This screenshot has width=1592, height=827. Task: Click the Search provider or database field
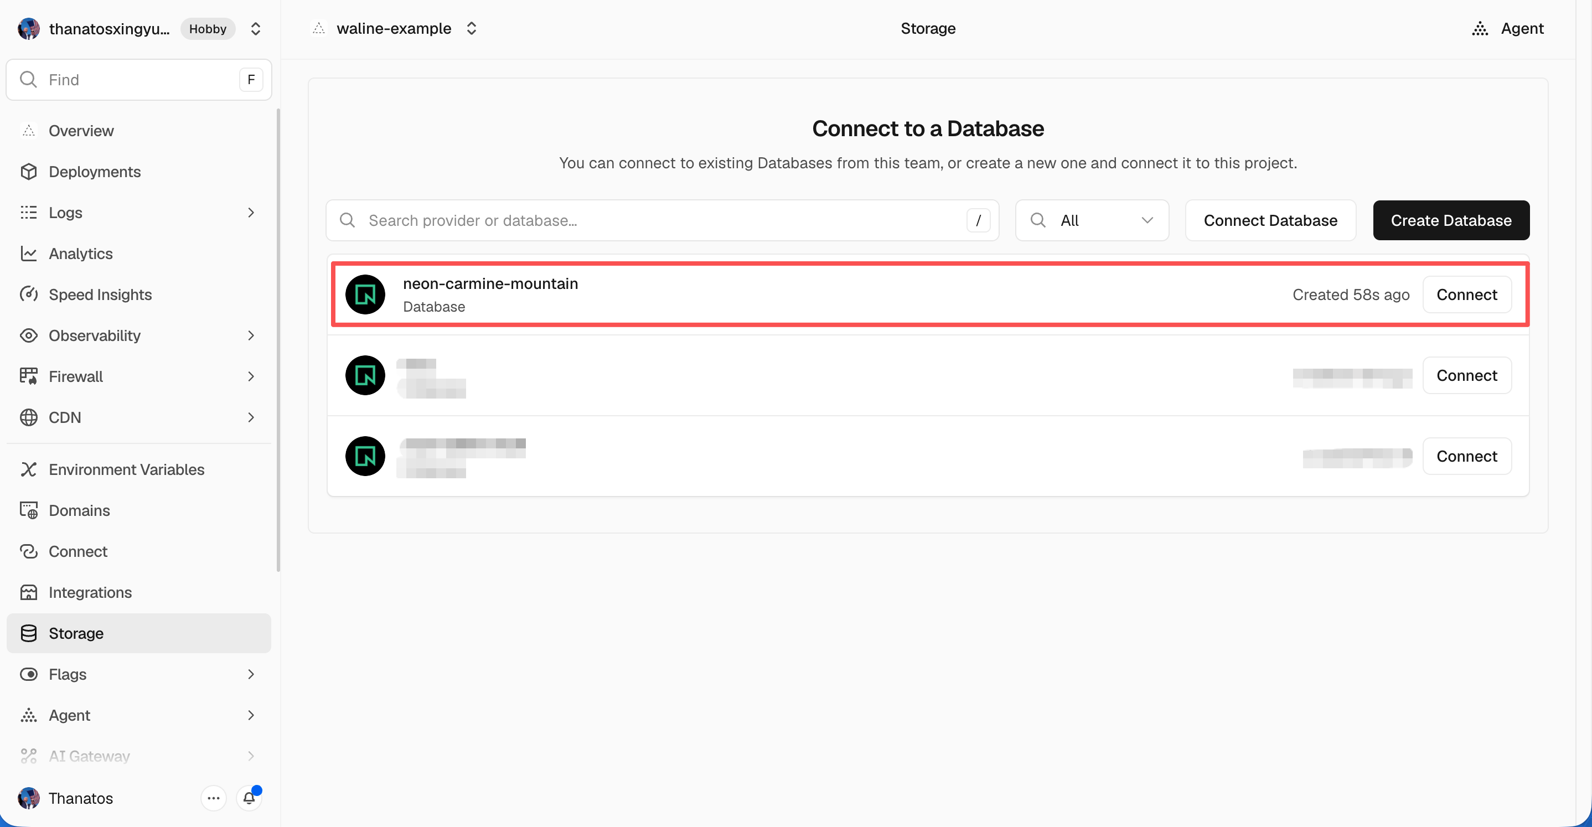coord(662,221)
